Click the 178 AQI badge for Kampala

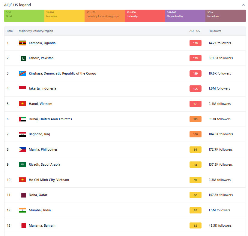click(195, 43)
